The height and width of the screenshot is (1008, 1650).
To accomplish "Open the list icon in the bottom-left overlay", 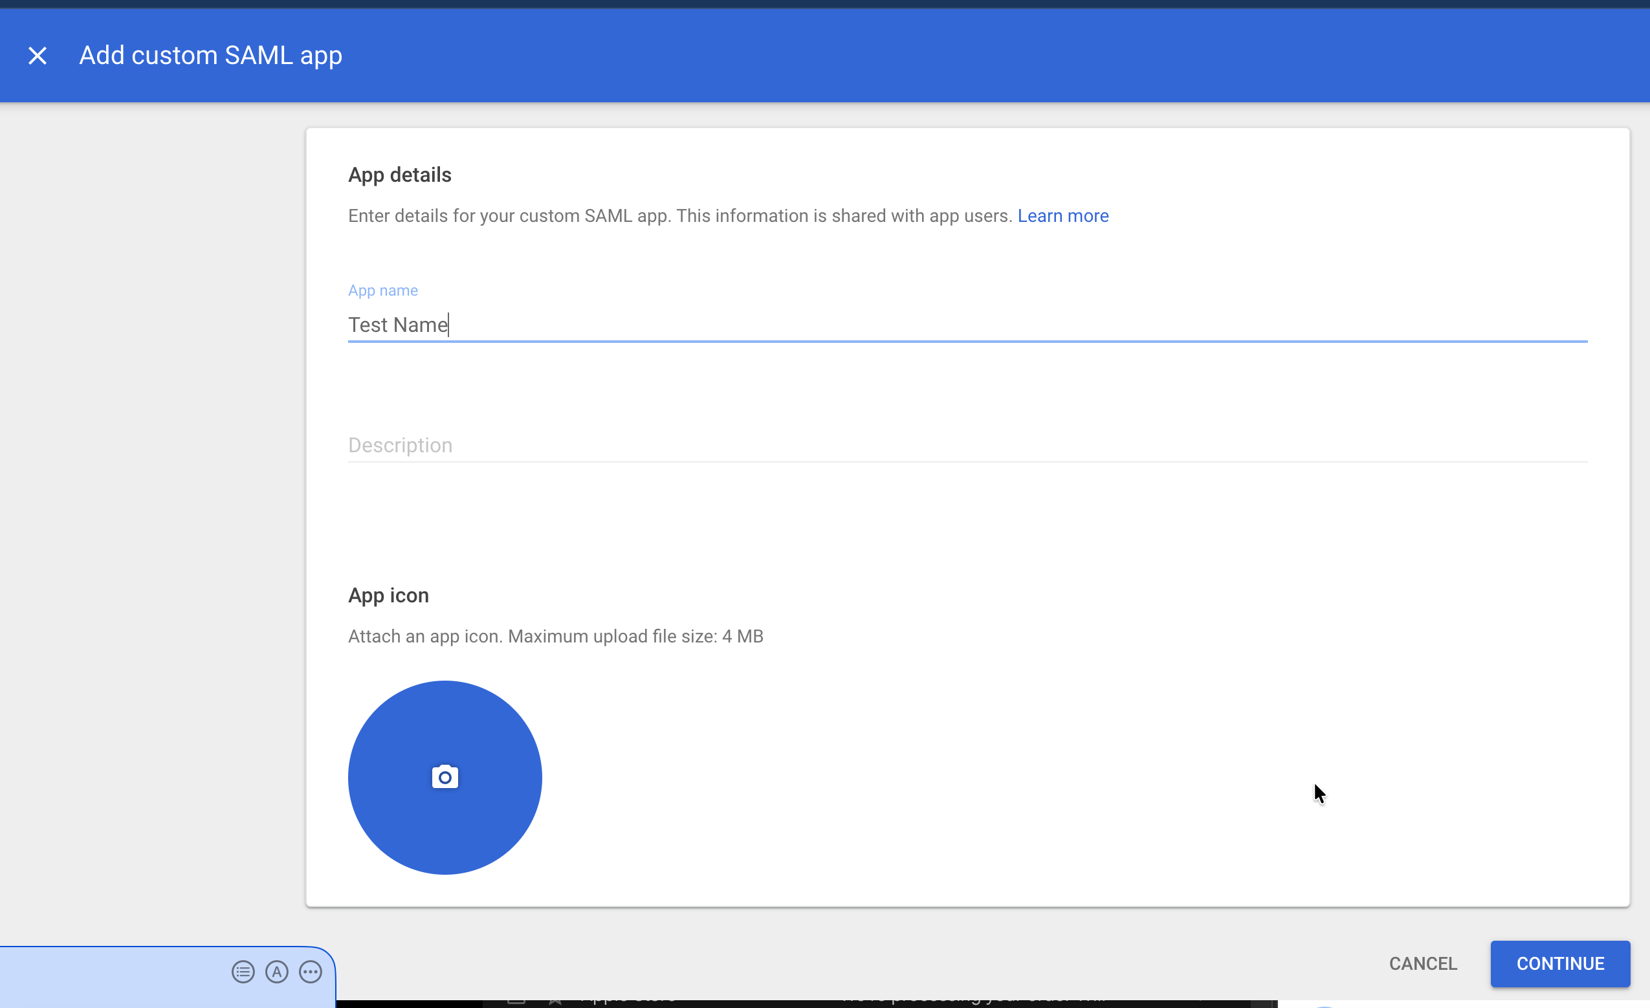I will pos(243,972).
